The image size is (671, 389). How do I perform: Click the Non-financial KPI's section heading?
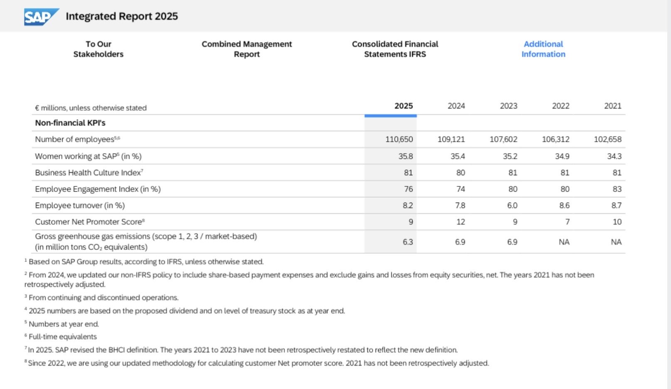(70, 123)
